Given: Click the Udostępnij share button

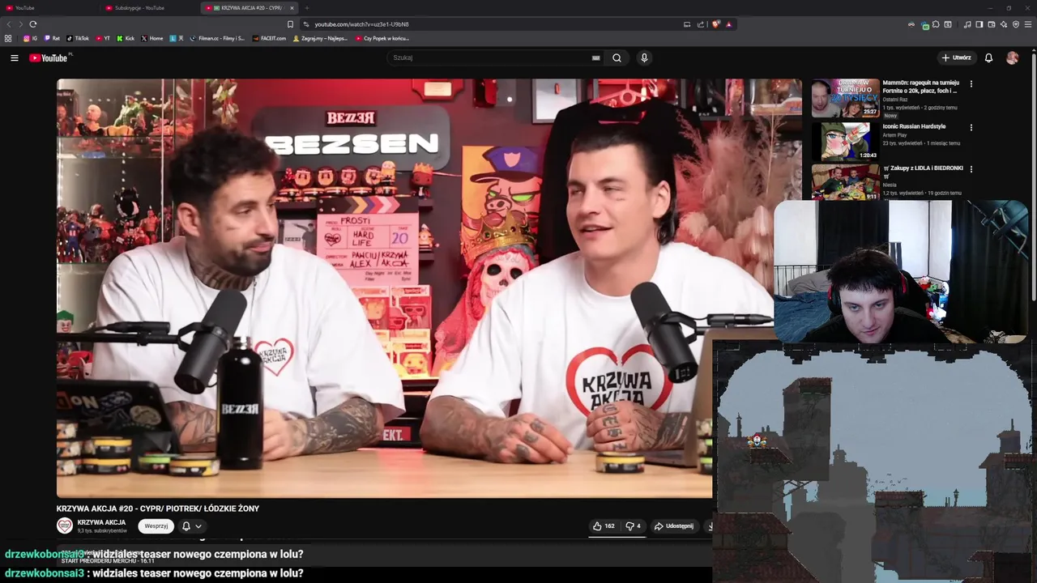Looking at the screenshot, I should pos(674,526).
